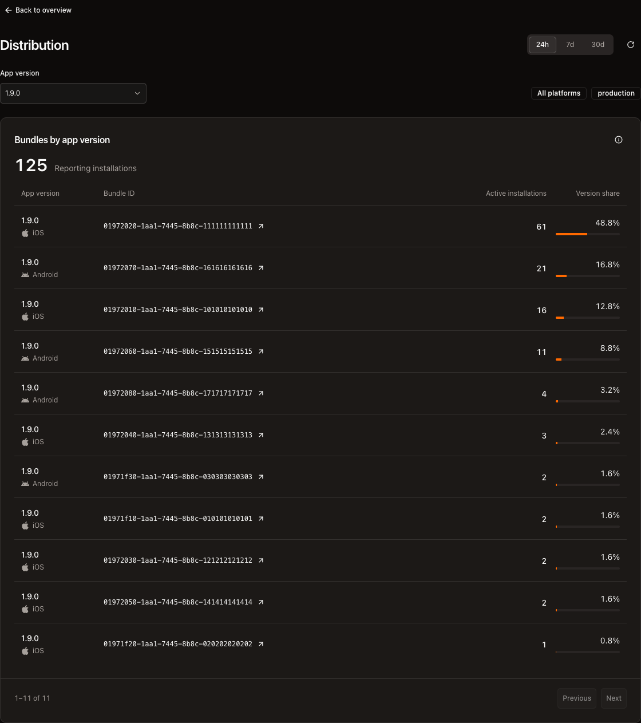The width and height of the screenshot is (641, 723).
Task: Click Apple icon in the 61-installations row
Action: [x=25, y=233]
